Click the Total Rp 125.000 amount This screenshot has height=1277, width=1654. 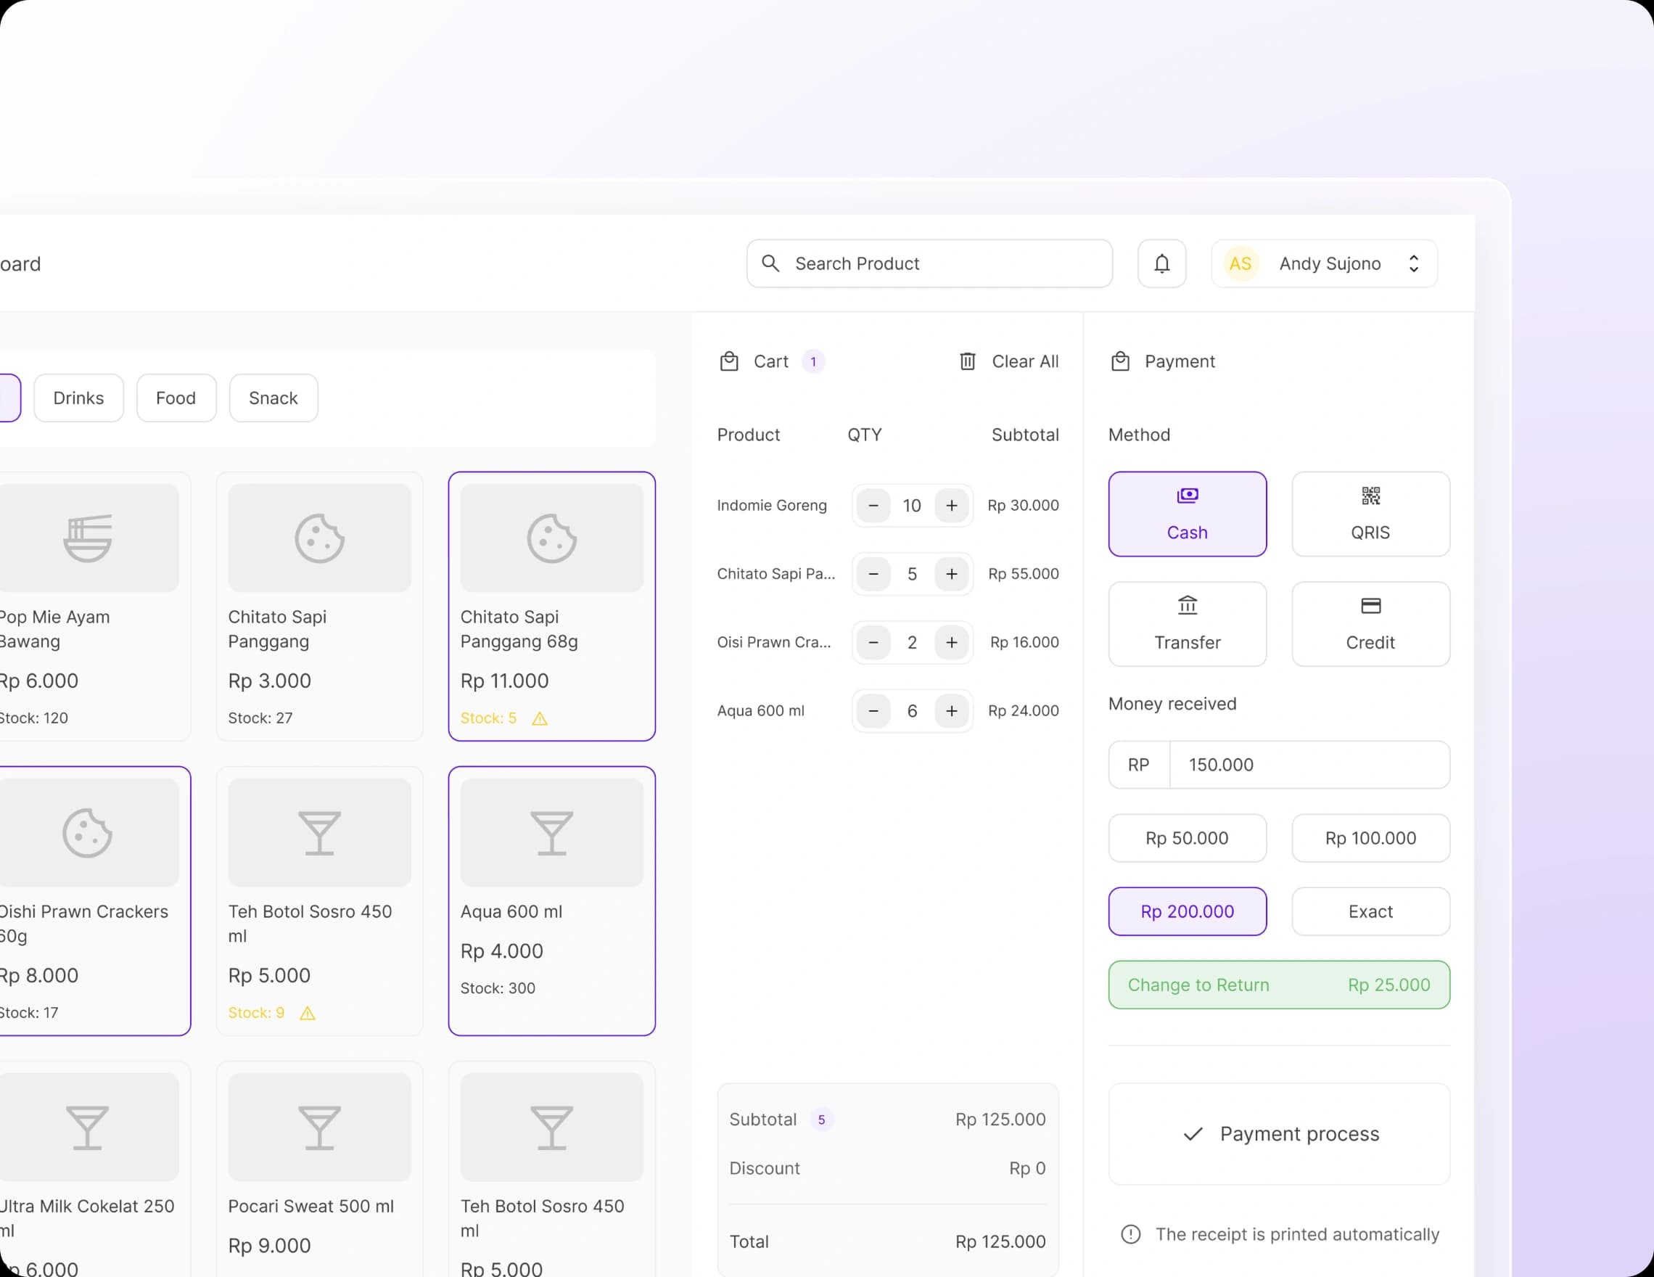(1000, 1241)
